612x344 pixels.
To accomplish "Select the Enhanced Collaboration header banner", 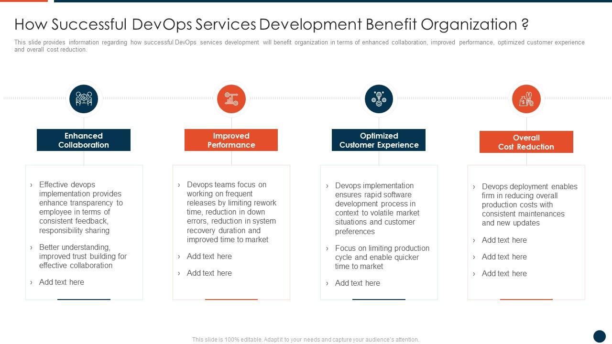I will coord(83,140).
